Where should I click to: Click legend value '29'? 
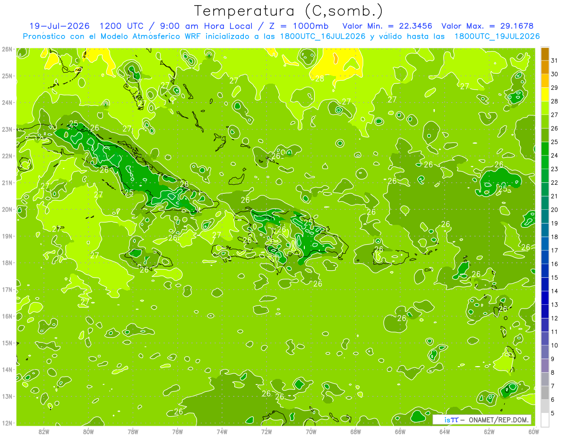tap(554, 88)
